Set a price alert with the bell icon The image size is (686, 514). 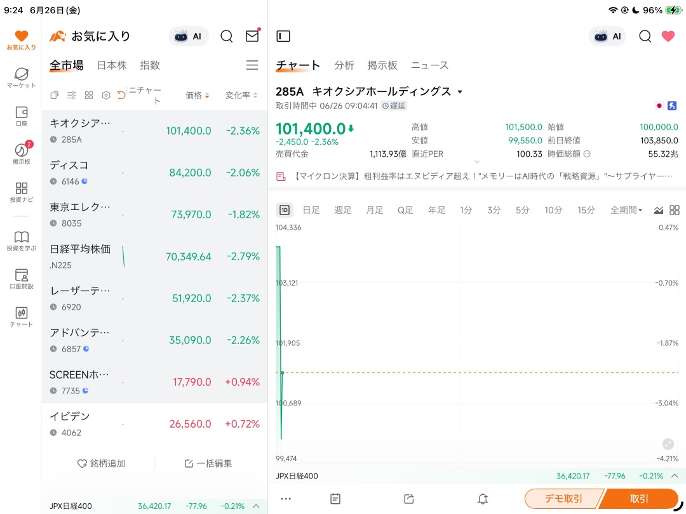(x=483, y=499)
